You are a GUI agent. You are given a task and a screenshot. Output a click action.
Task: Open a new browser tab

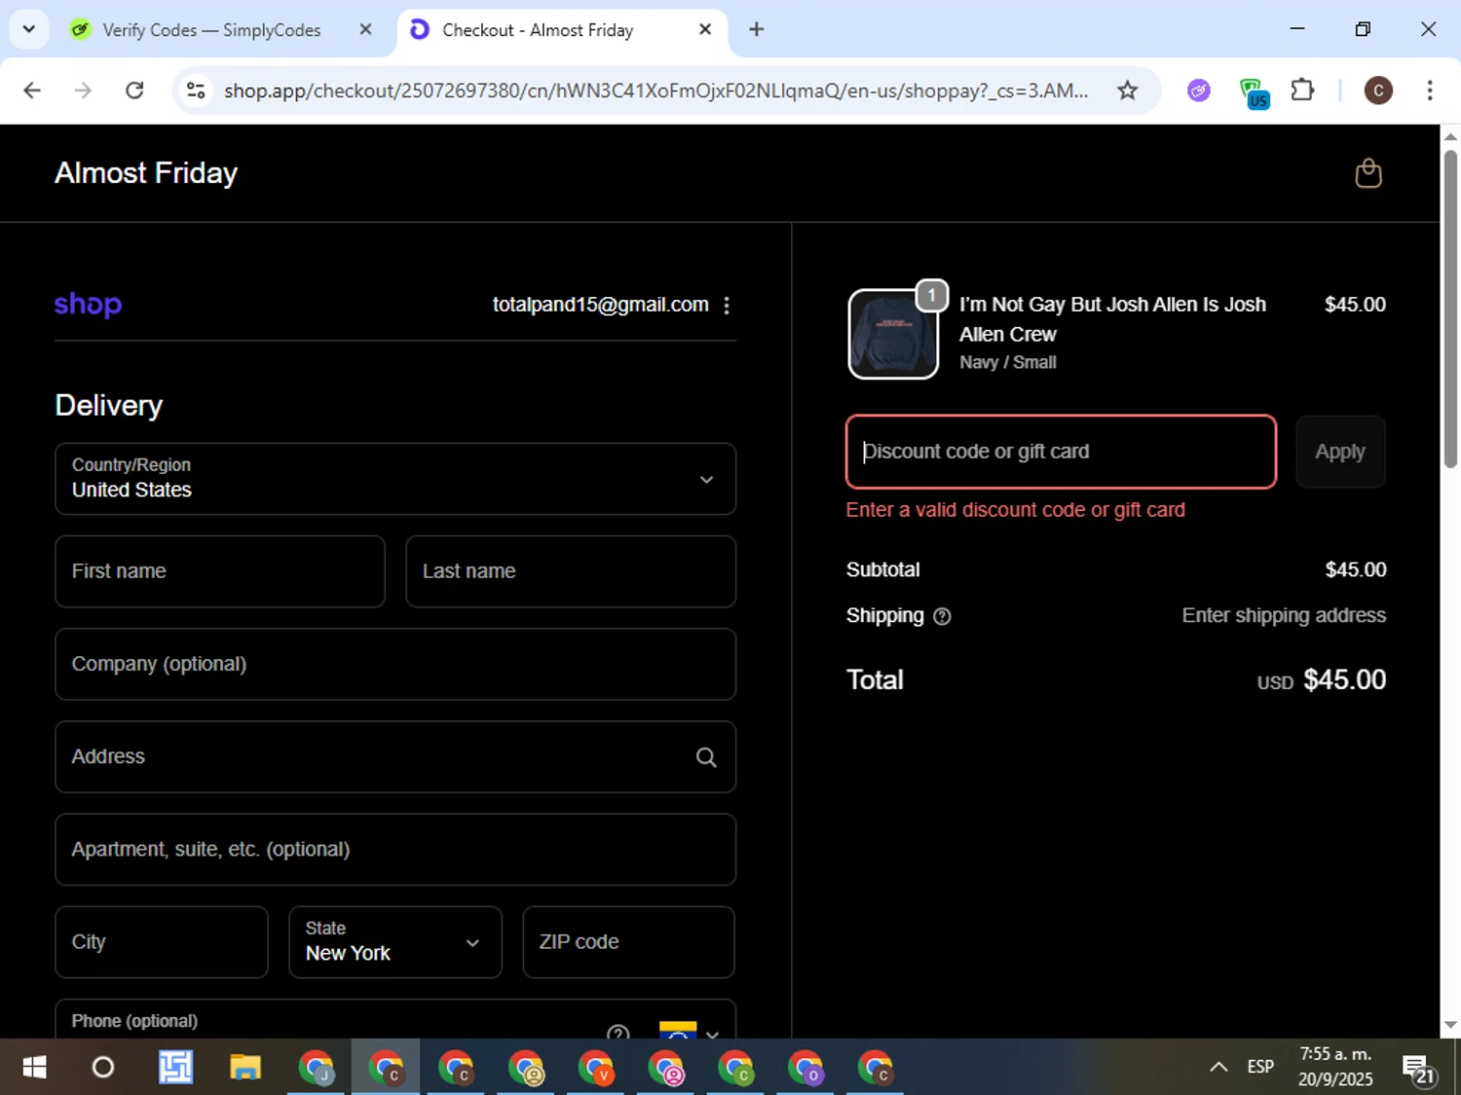[x=756, y=29]
